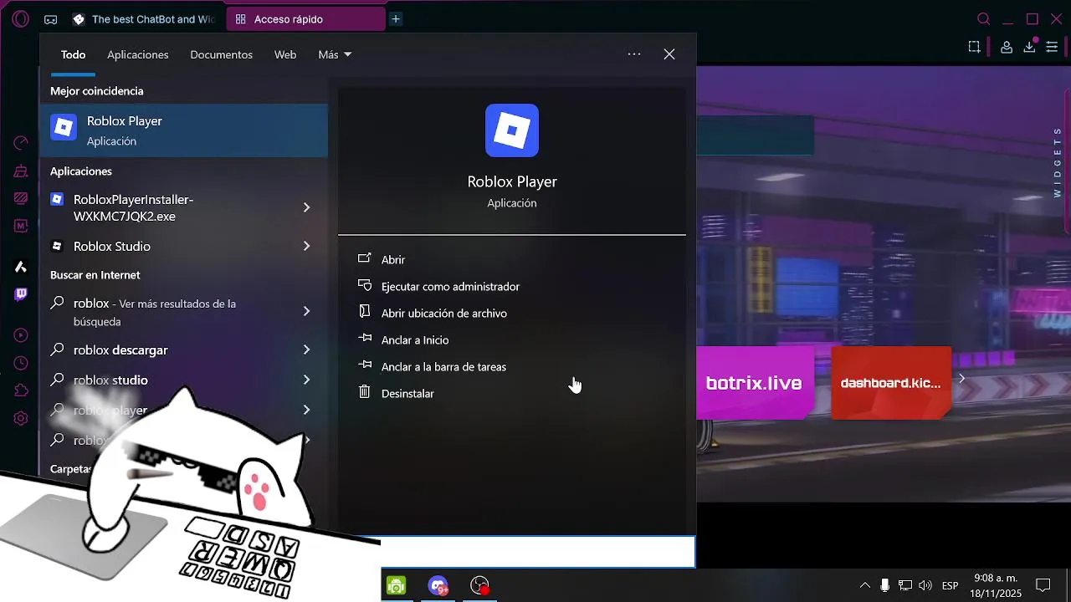Select Roblox Studio application result
The height and width of the screenshot is (602, 1071).
[x=163, y=246]
